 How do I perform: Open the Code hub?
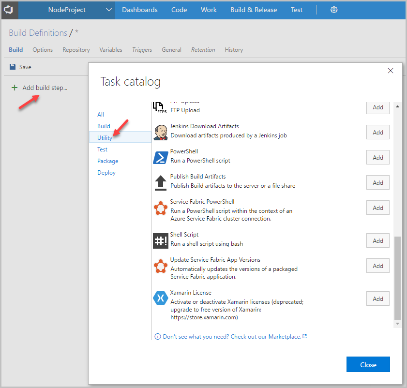point(179,10)
